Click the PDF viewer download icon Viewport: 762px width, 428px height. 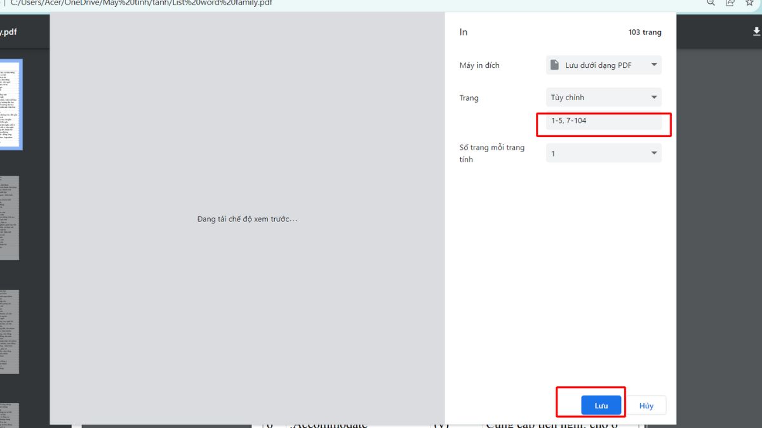756,31
